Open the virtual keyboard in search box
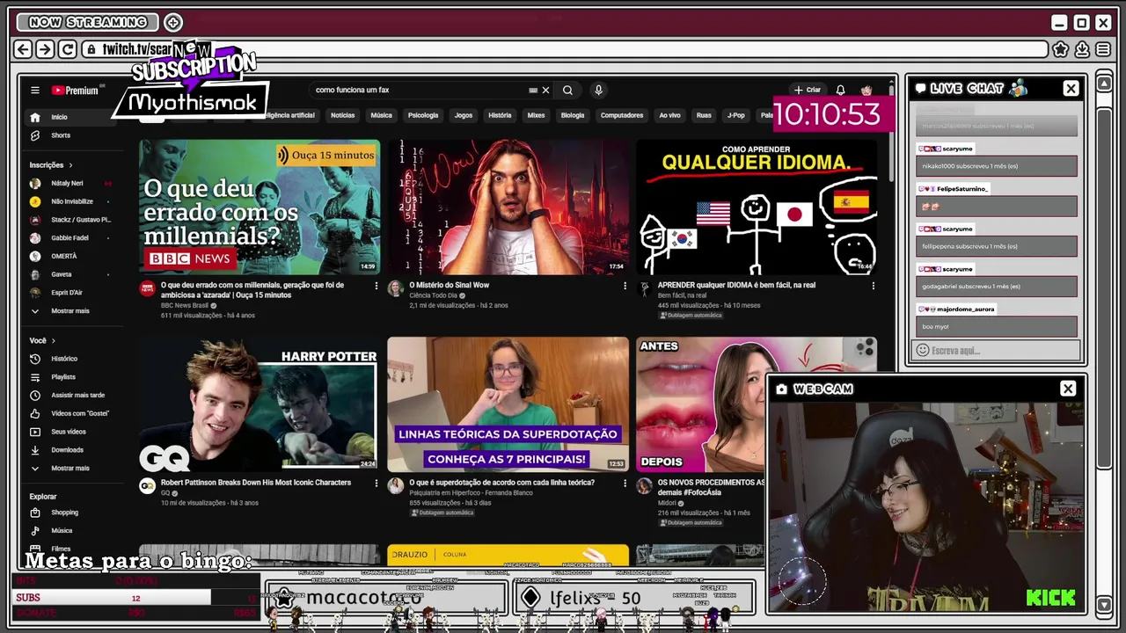 click(x=532, y=90)
